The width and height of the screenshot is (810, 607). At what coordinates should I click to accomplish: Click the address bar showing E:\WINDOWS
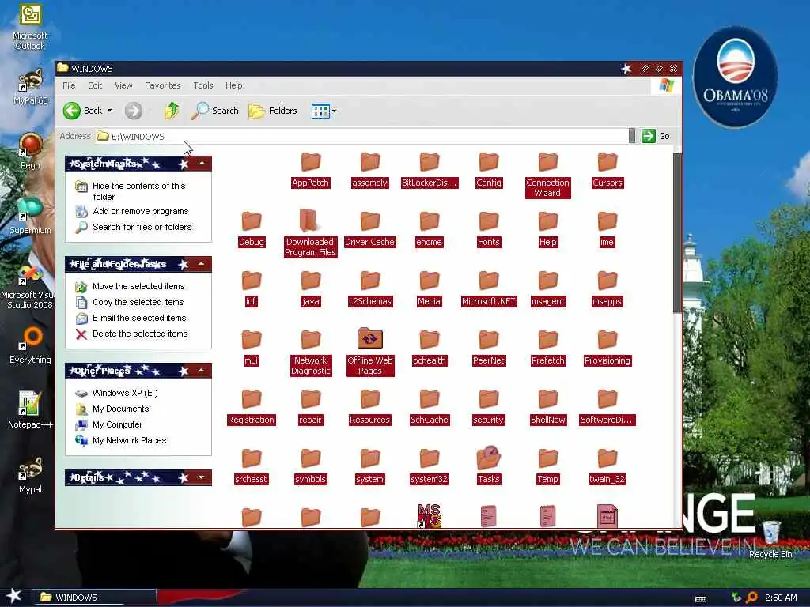361,136
